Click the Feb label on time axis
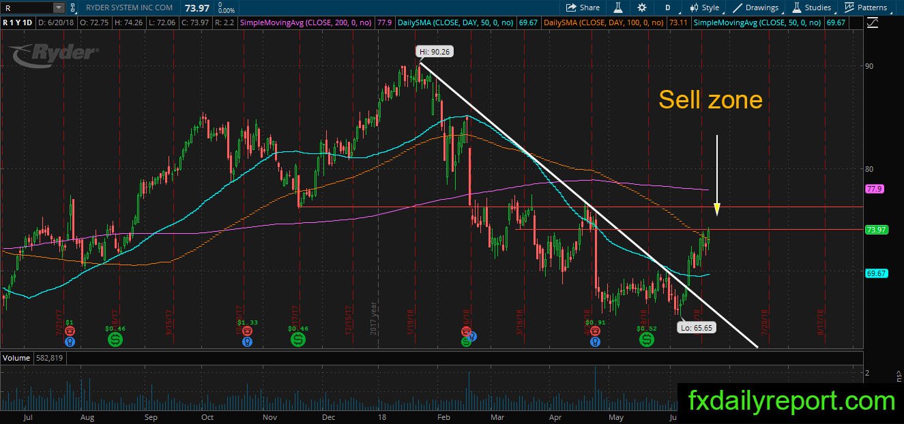The image size is (904, 424). [444, 417]
